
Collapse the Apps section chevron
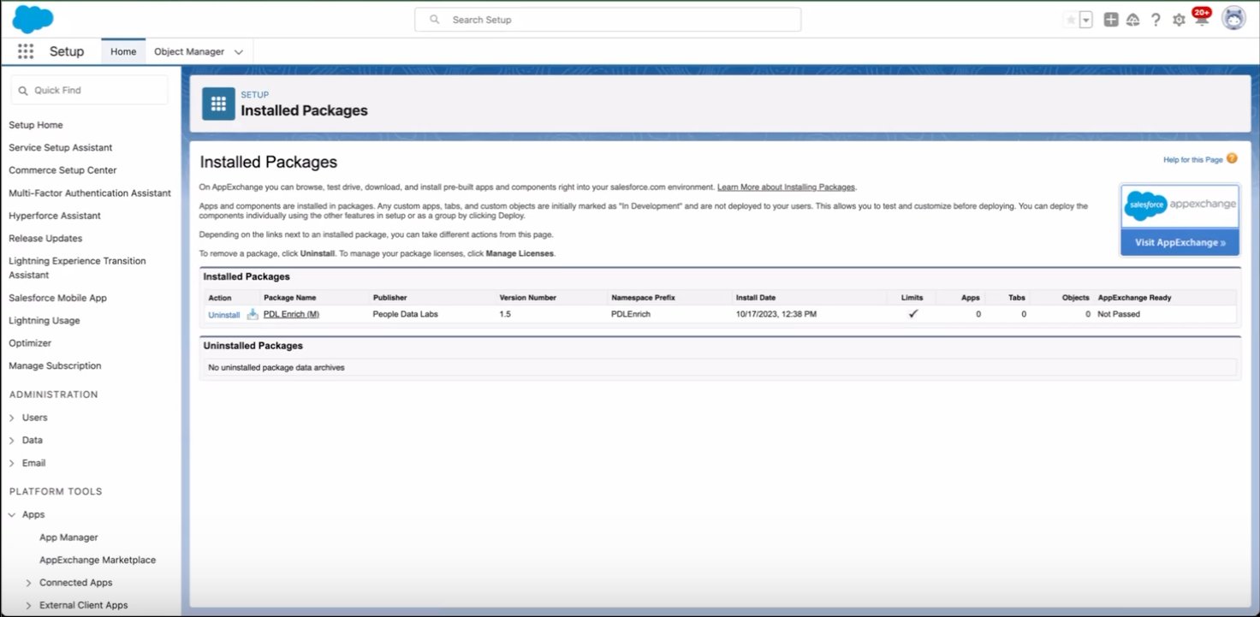[x=12, y=515]
